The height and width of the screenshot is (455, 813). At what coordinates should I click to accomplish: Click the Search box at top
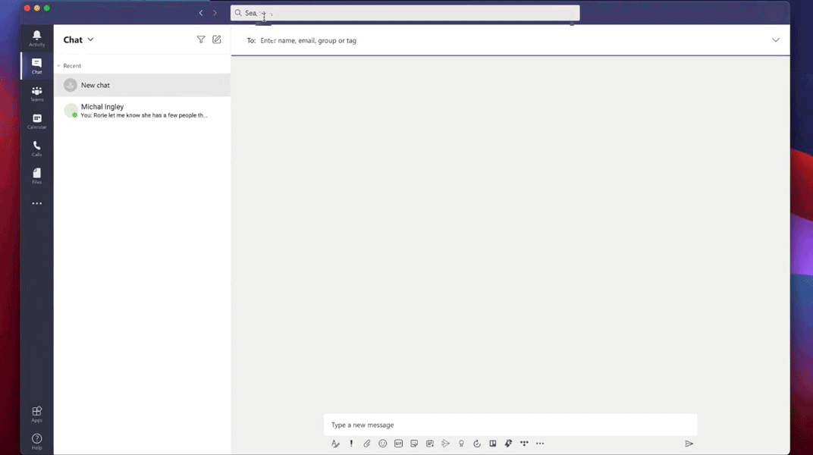point(405,13)
